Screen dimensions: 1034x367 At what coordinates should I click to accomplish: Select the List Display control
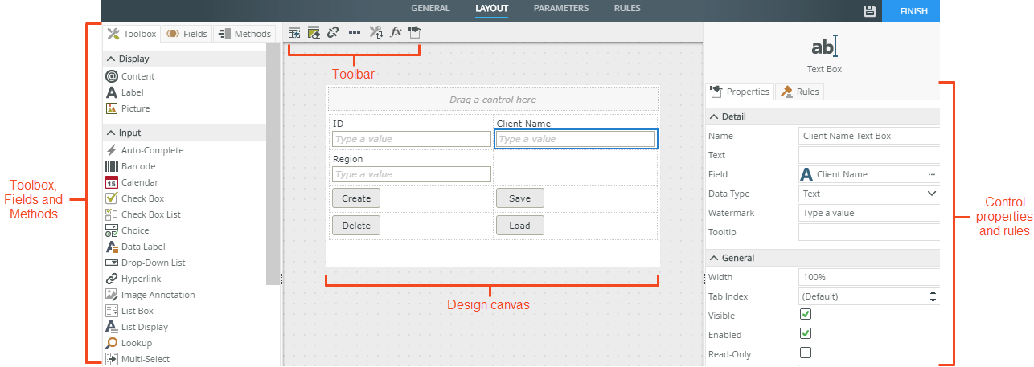(x=137, y=327)
